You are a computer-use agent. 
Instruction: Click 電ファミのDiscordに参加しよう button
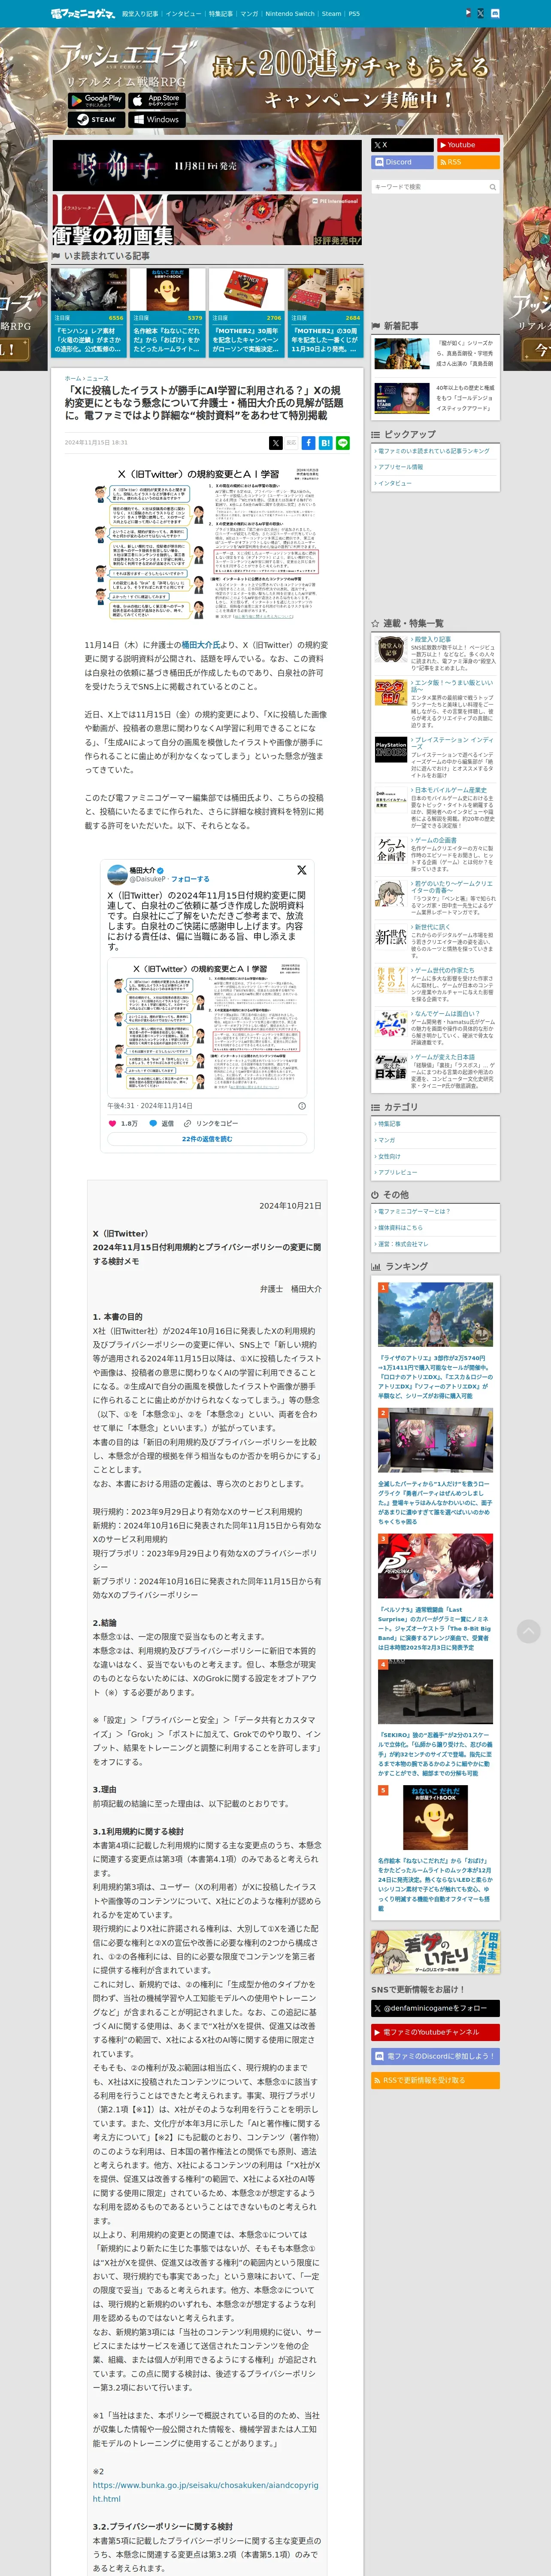click(435, 2056)
